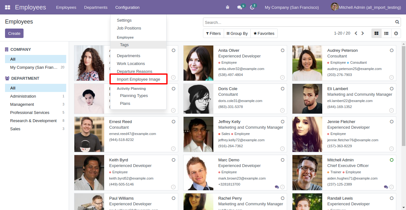
Task: Click the search magnifier icon
Action: 397,22
